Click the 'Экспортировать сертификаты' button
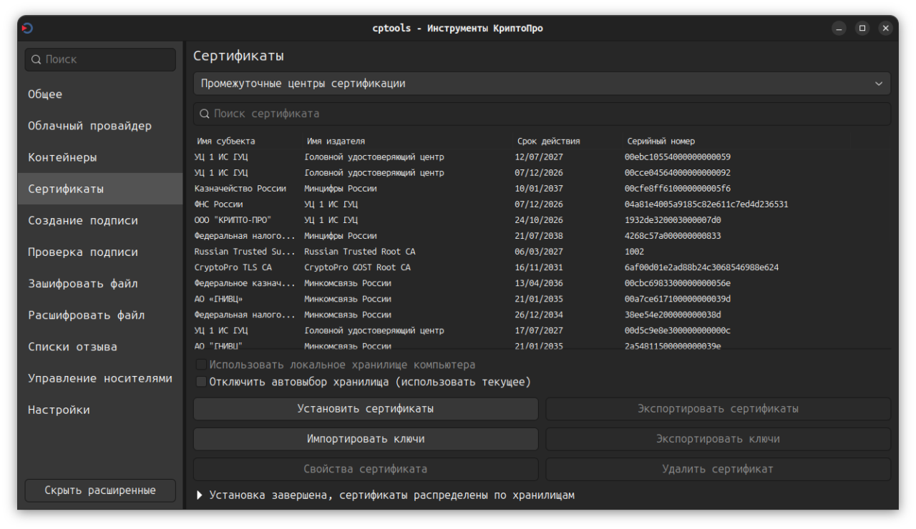This screenshot has height=529, width=916. tap(718, 409)
